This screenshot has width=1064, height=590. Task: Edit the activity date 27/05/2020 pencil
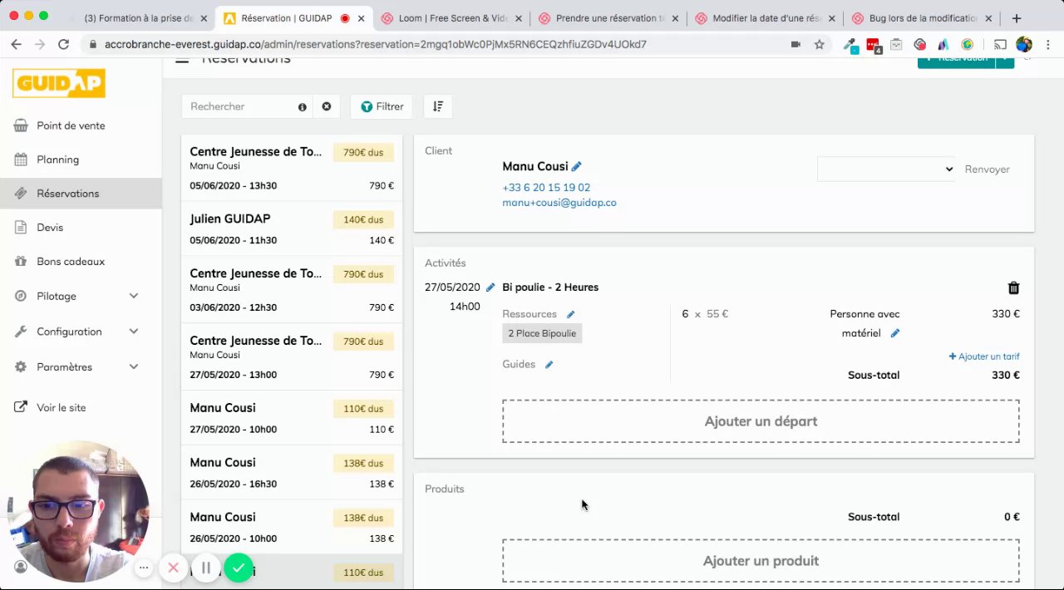pyautogui.click(x=490, y=288)
